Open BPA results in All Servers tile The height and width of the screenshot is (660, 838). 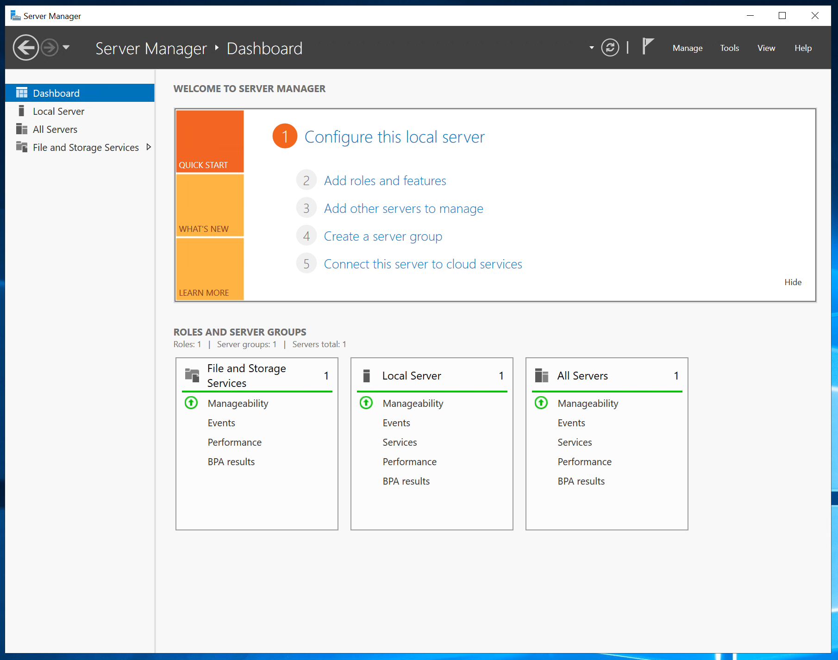(581, 481)
